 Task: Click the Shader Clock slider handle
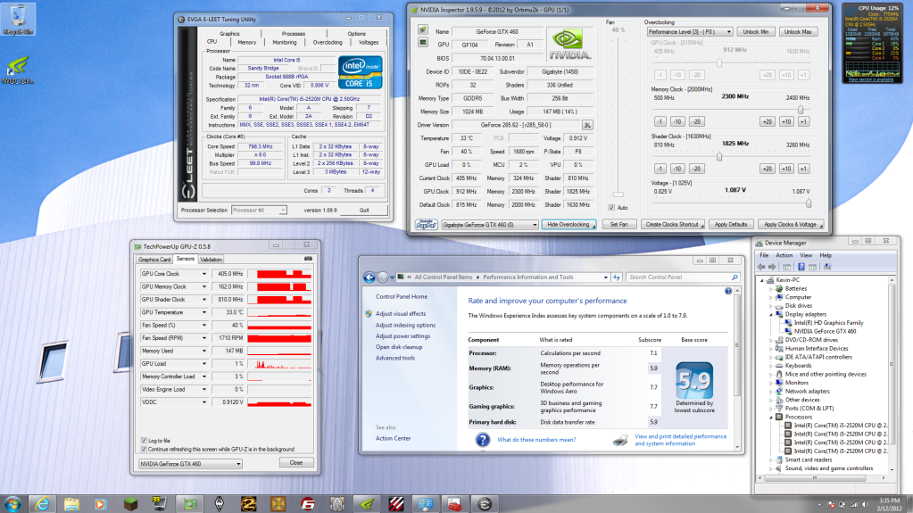[x=719, y=157]
